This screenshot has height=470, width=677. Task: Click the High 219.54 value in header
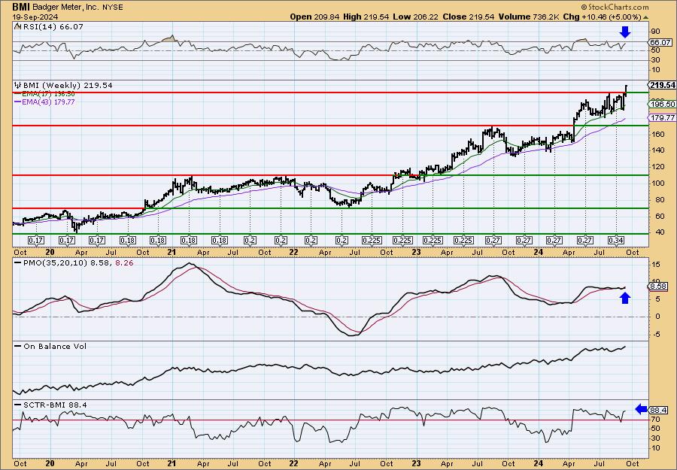pyautogui.click(x=366, y=17)
